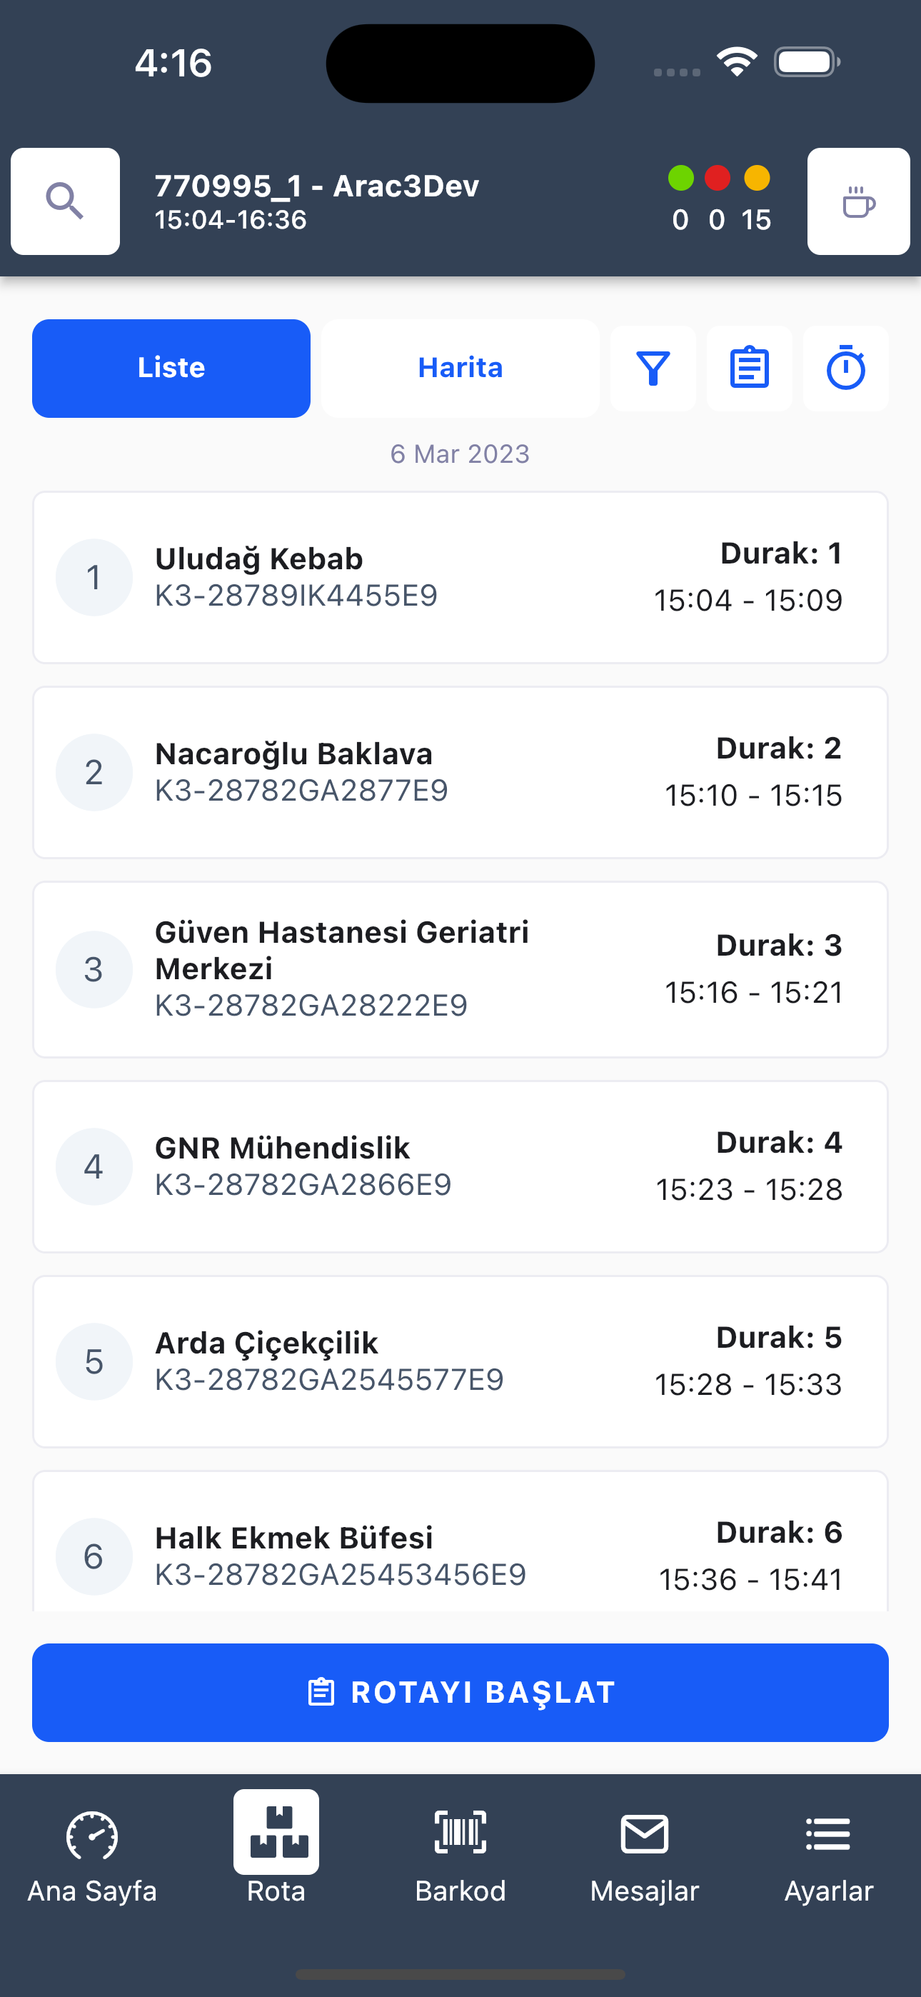The width and height of the screenshot is (921, 1997).
Task: Open the filter funnel icon
Action: point(653,369)
